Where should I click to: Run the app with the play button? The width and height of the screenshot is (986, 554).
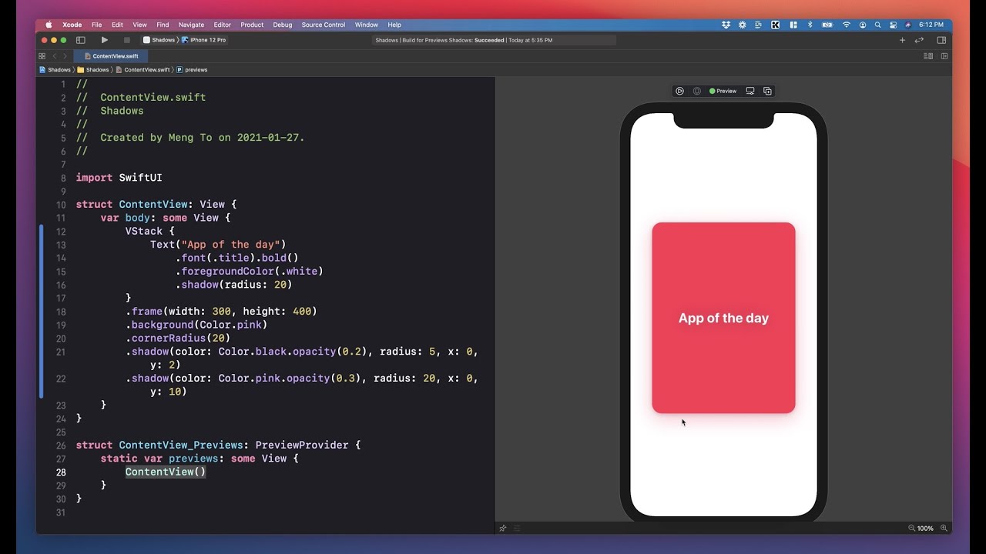[104, 40]
